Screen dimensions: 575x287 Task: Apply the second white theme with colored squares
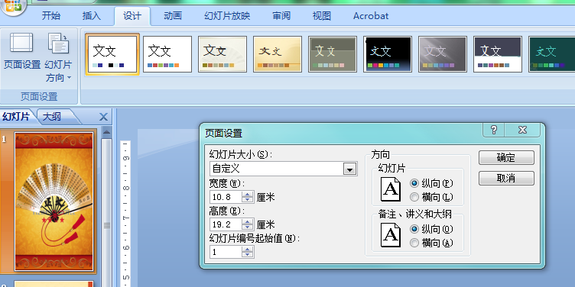167,54
